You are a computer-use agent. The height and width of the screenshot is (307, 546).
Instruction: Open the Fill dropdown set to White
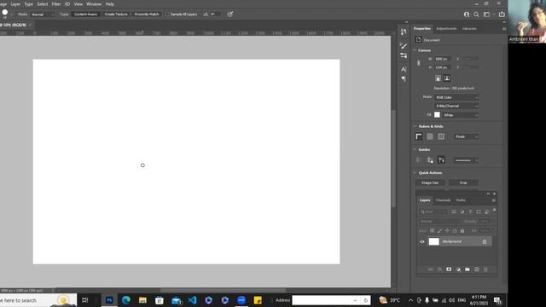(x=461, y=115)
